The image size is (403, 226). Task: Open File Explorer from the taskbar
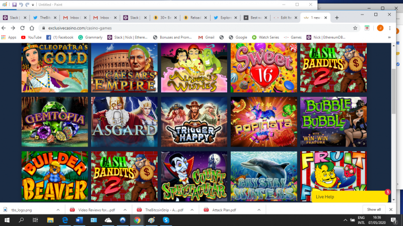50,220
